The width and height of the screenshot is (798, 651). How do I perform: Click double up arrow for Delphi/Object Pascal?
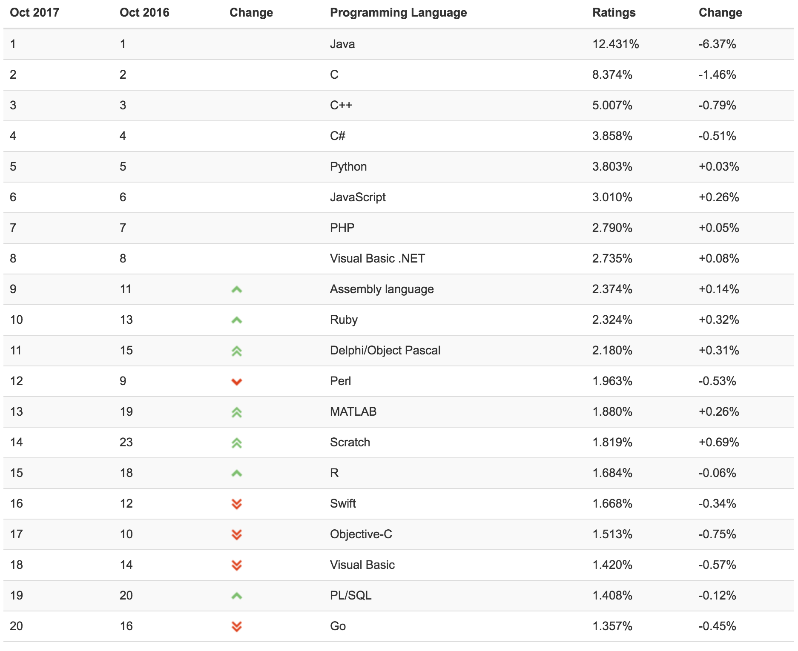[236, 351]
